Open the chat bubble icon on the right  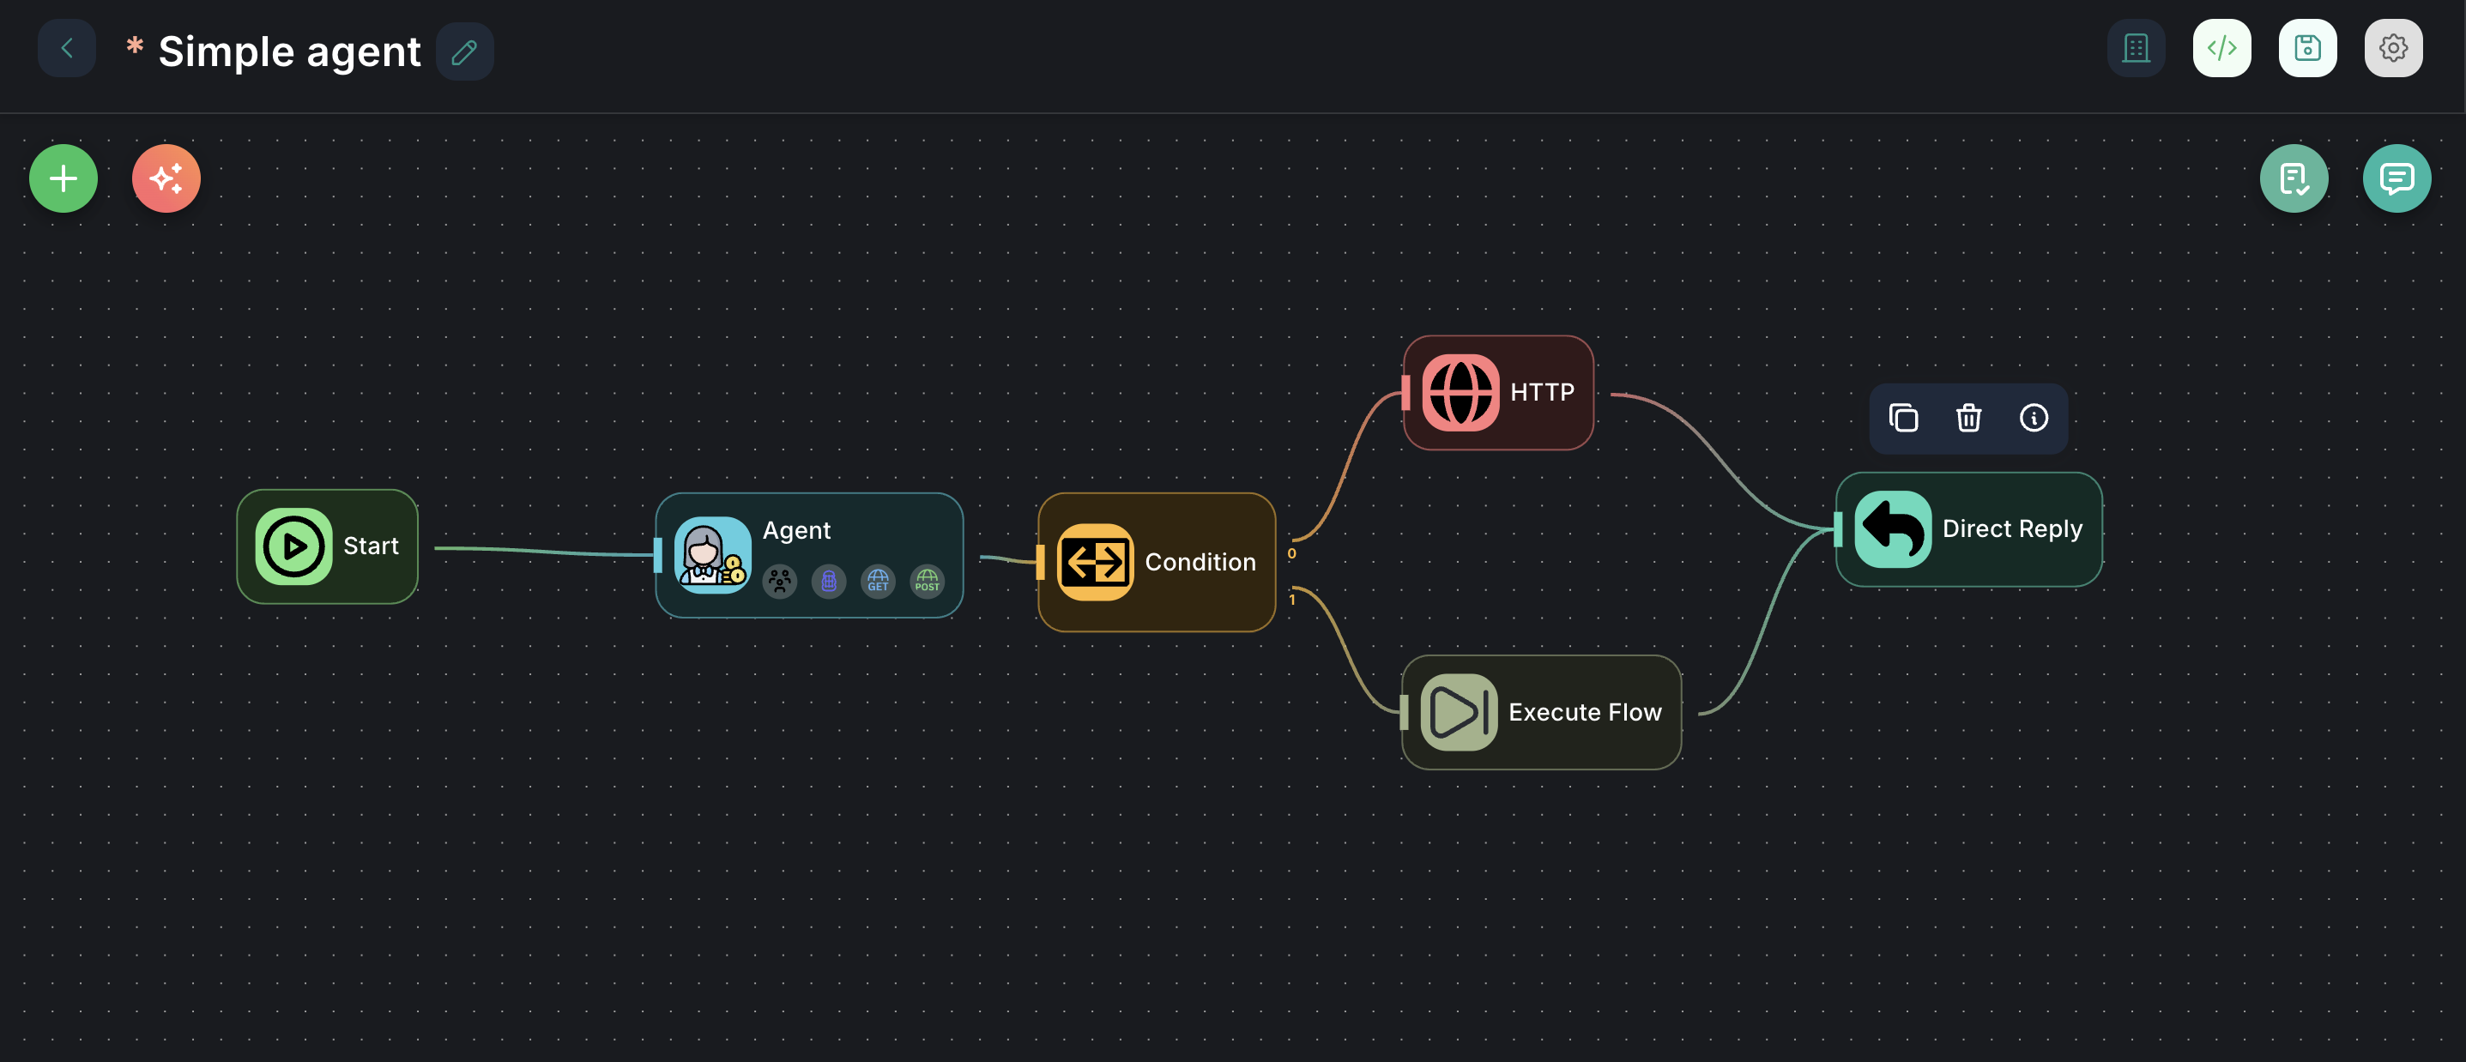pos(2397,178)
